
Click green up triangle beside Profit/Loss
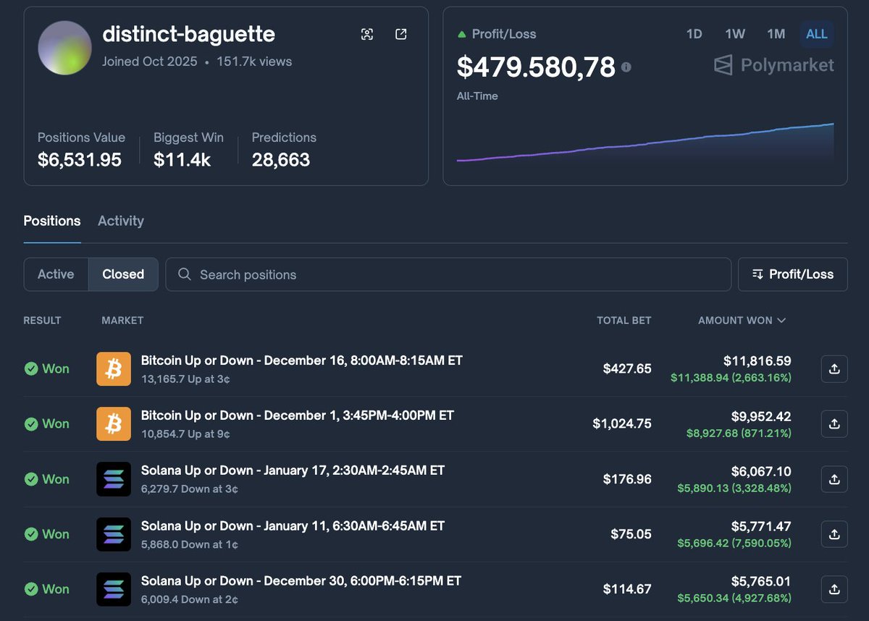(x=461, y=34)
